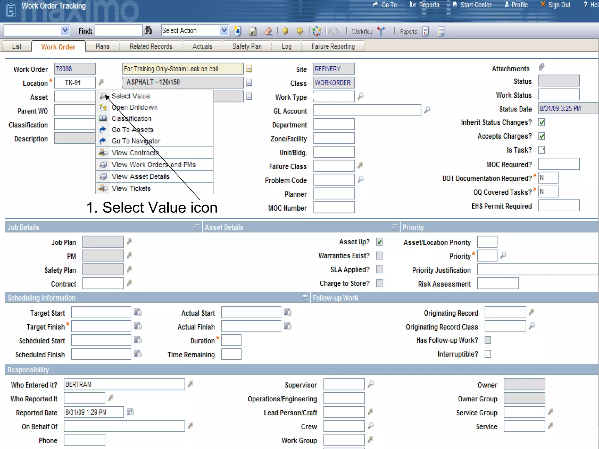The height and width of the screenshot is (449, 599).
Task: Collapse the Scheduling Information section
Action: click(x=305, y=298)
